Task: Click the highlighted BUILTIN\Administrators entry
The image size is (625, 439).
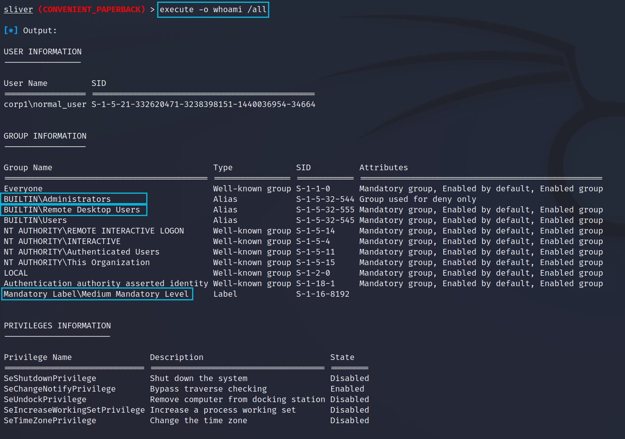Action: (57, 199)
